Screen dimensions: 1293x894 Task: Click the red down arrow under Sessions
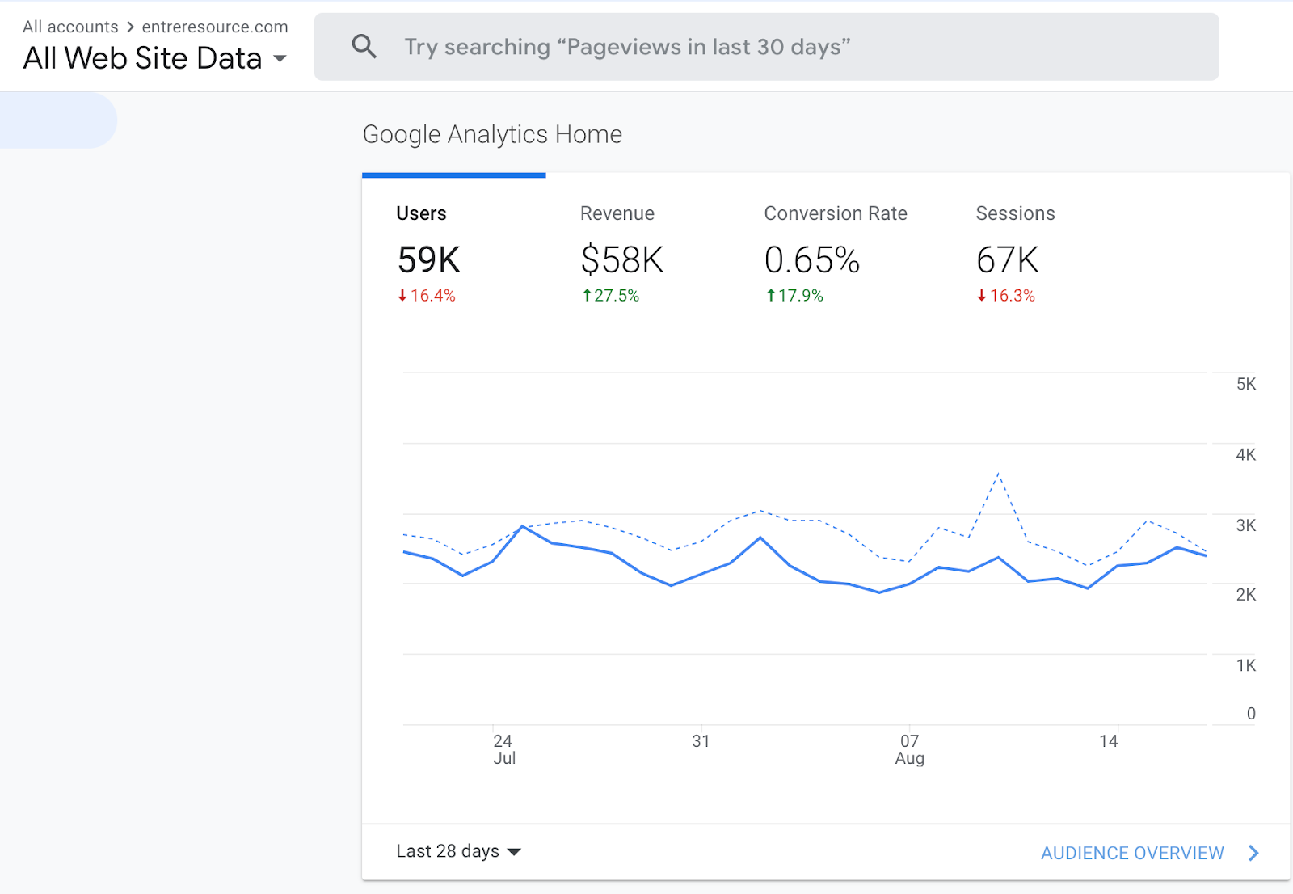pos(982,296)
